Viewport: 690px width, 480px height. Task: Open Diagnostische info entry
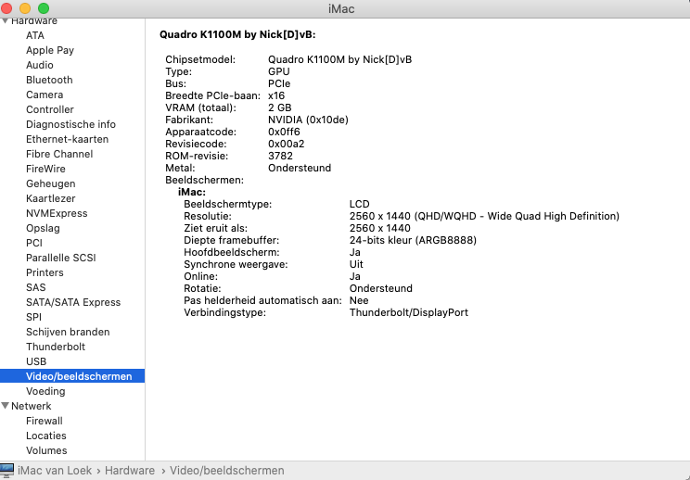pyautogui.click(x=70, y=124)
